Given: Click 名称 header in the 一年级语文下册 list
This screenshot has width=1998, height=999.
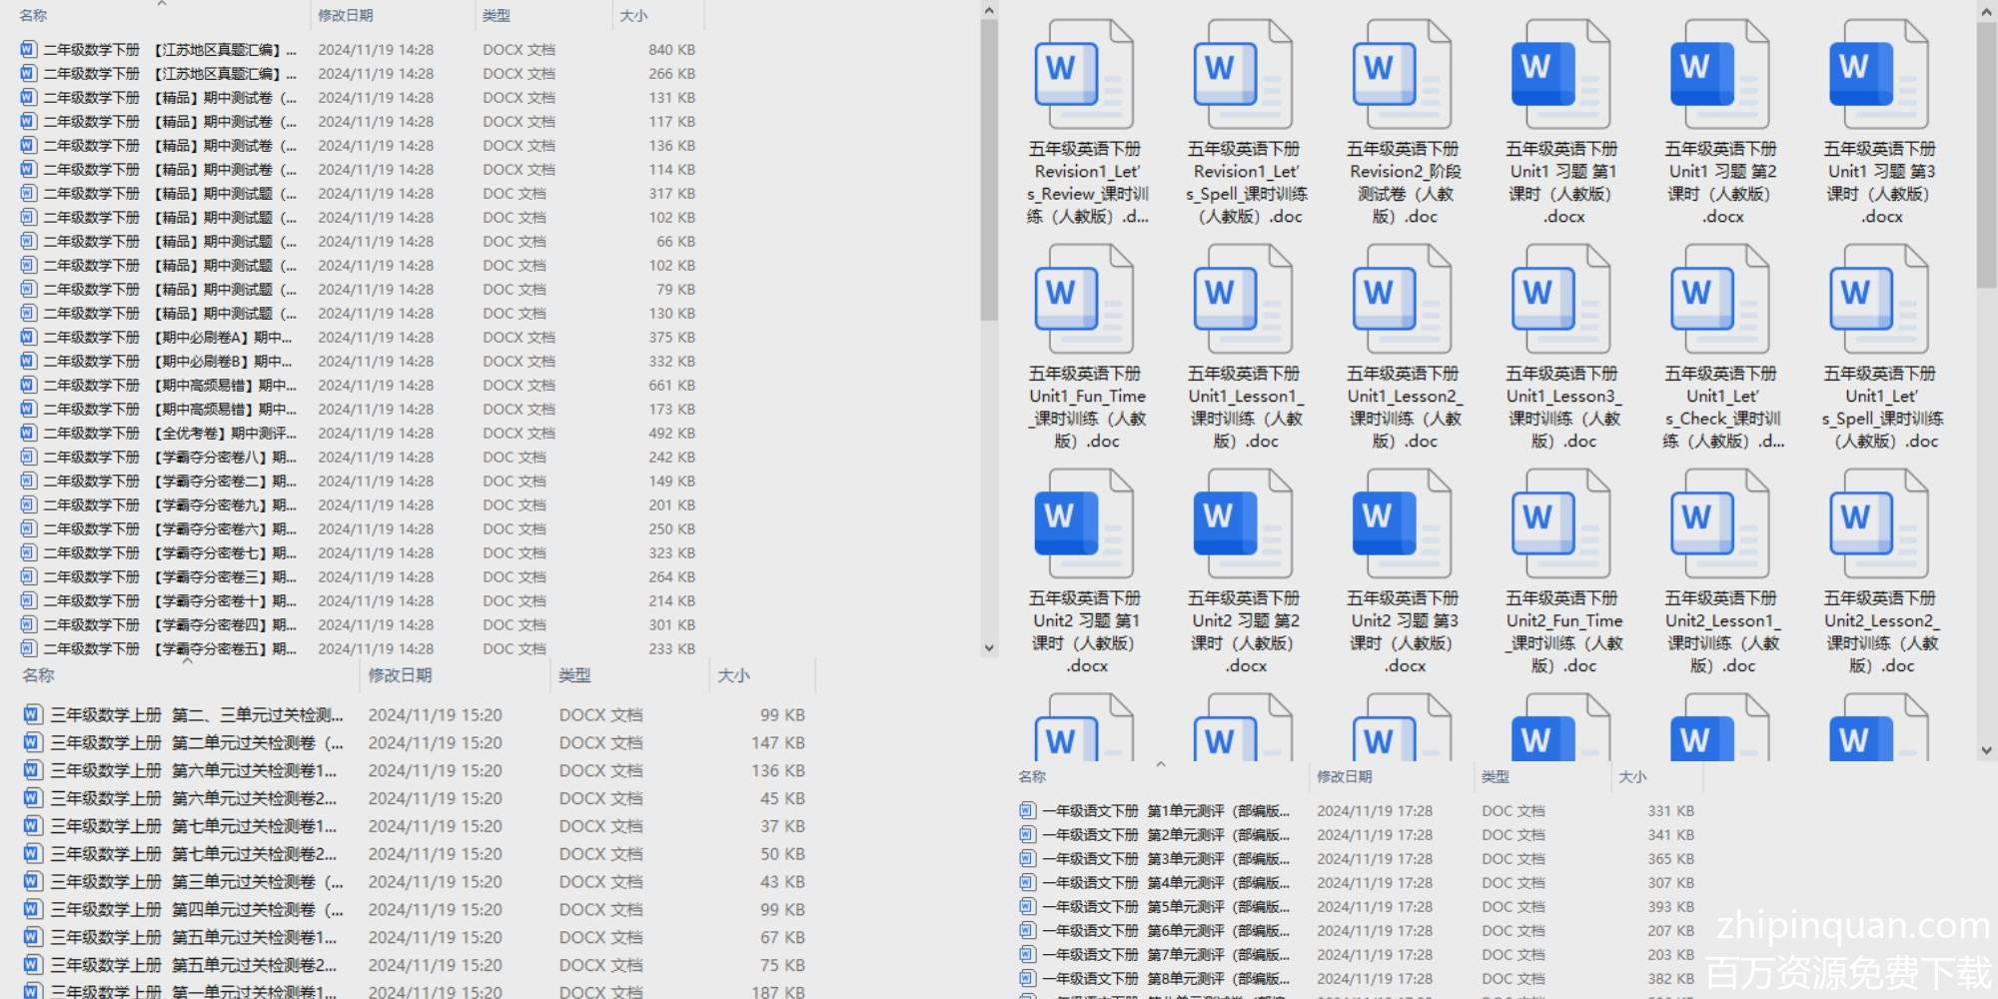Looking at the screenshot, I should (x=1032, y=776).
